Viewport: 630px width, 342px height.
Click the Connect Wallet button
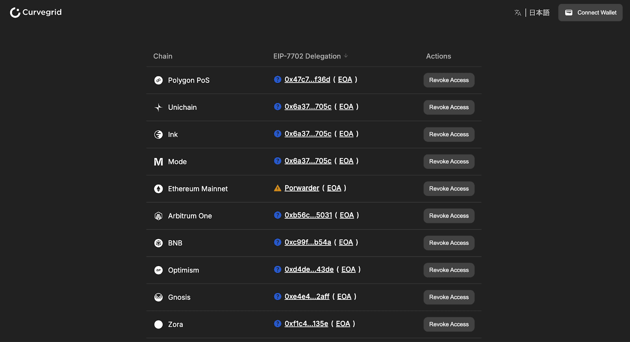tap(590, 13)
